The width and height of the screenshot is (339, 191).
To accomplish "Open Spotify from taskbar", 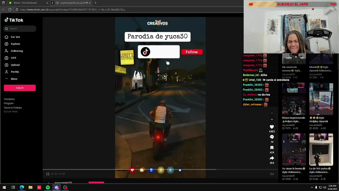I will pyautogui.click(x=48, y=188).
